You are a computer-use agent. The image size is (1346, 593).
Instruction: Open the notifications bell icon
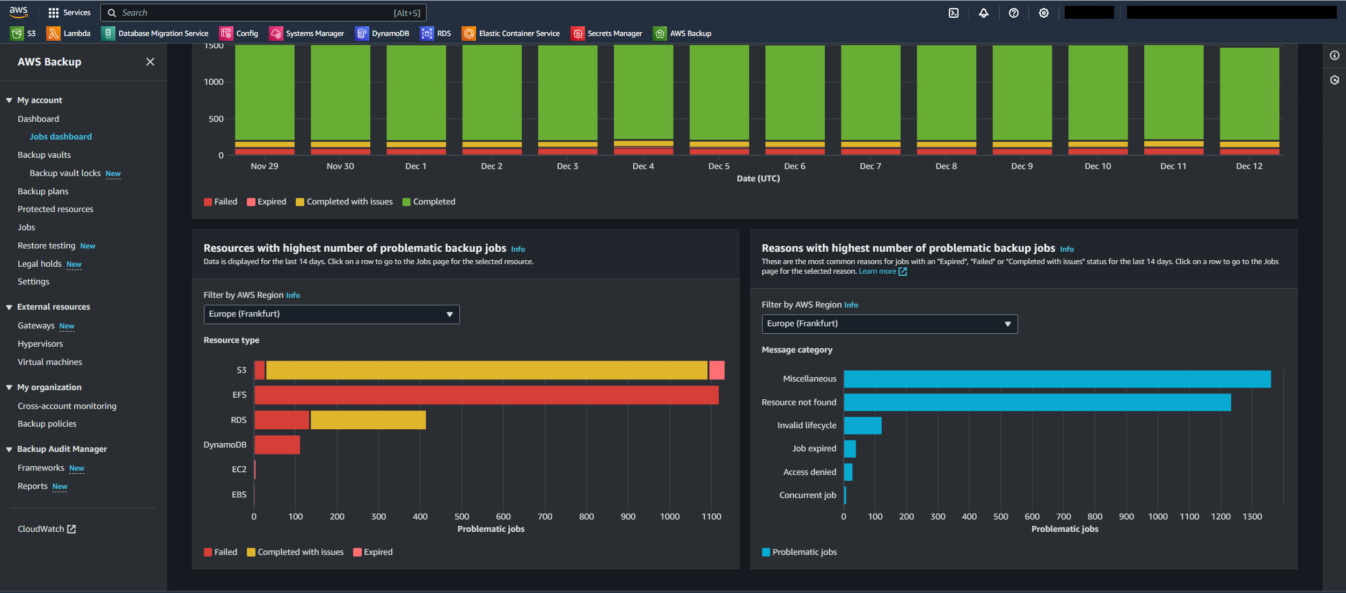(984, 13)
